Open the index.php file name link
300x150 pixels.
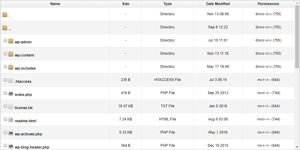[x=23, y=95]
